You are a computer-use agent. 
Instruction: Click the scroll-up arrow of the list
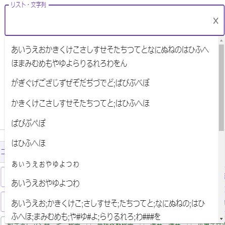[221, 40]
